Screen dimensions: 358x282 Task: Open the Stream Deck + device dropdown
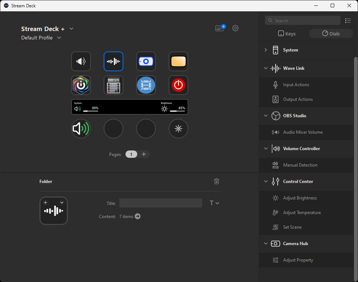point(71,29)
